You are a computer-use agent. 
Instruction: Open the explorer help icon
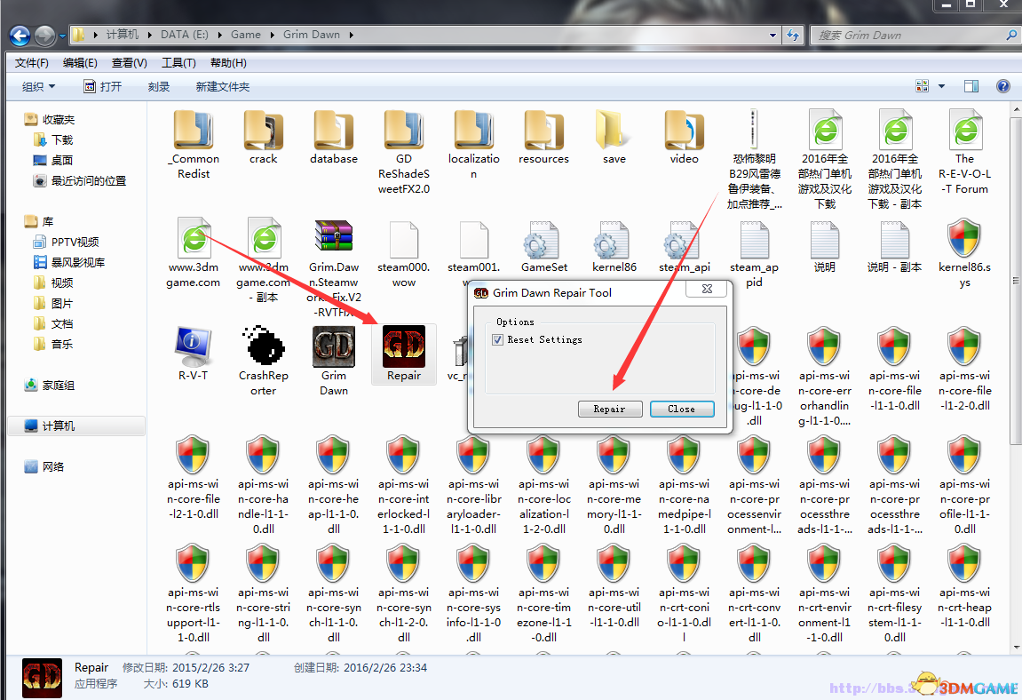coord(1003,86)
